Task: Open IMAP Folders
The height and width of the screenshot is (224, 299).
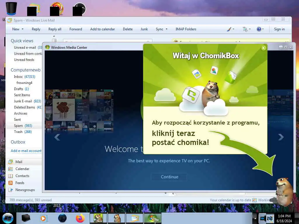Action: (186, 29)
